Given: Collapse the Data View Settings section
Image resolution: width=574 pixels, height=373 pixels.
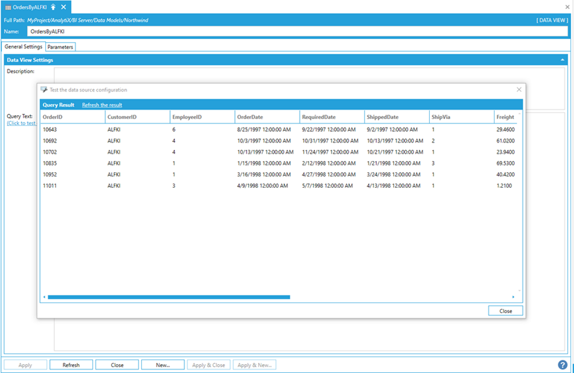Looking at the screenshot, I should [562, 60].
